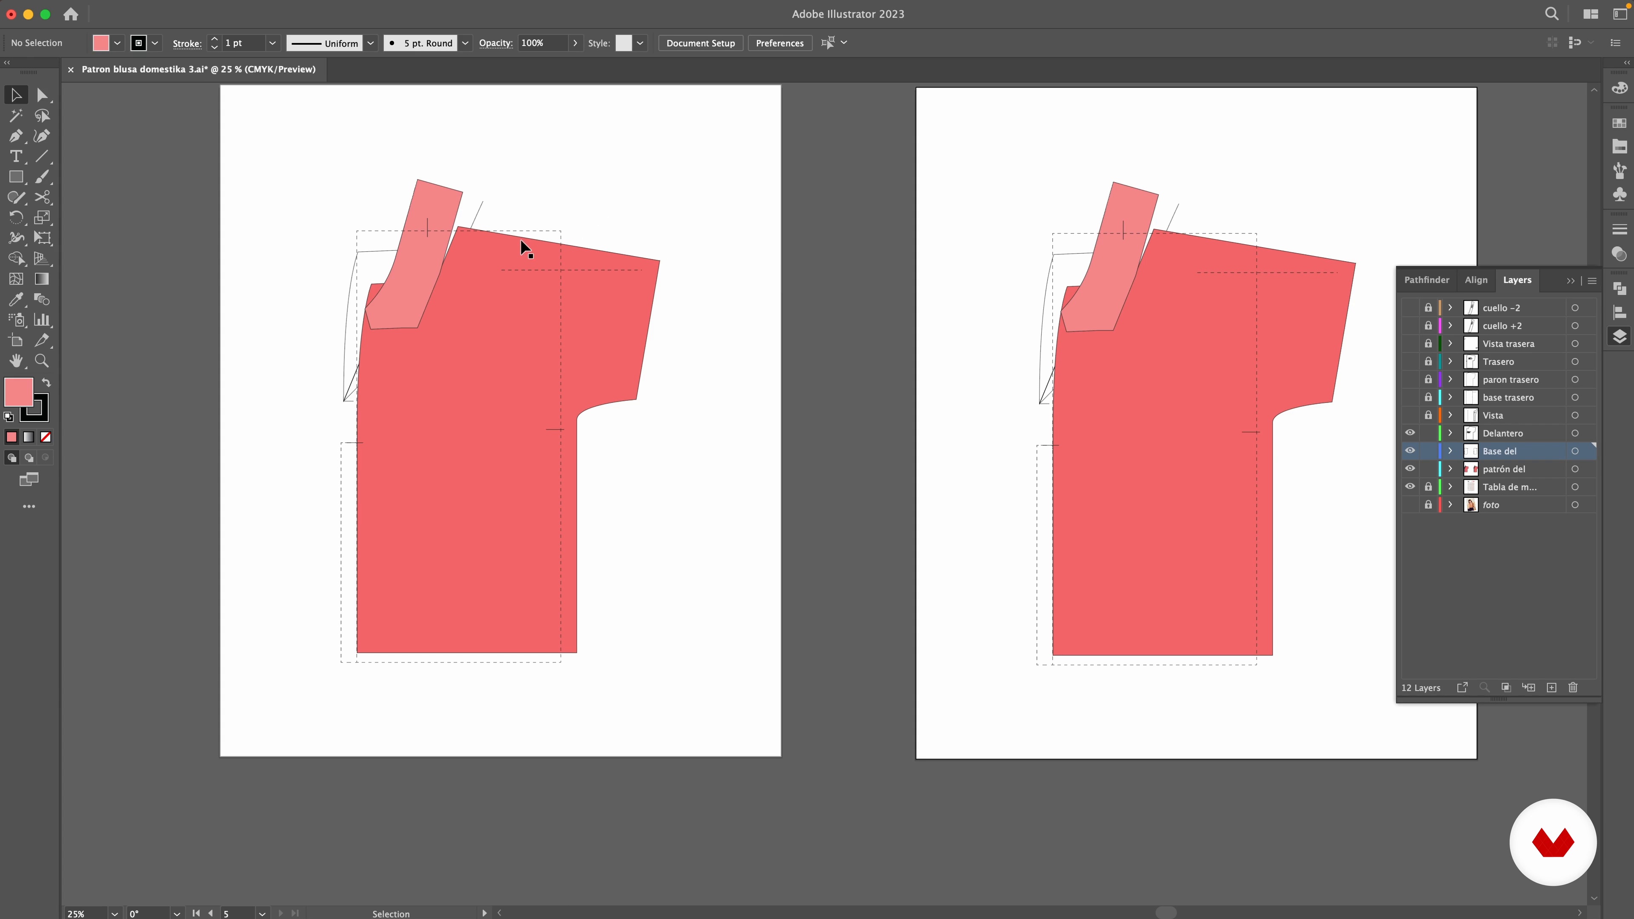This screenshot has height=919, width=1634.
Task: Expand the Delantero layer
Action: pos(1450,433)
